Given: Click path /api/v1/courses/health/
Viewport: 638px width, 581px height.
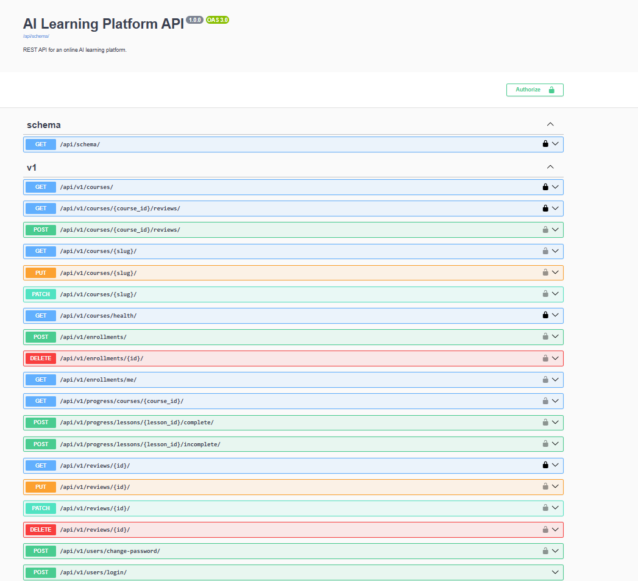Looking at the screenshot, I should pos(98,316).
